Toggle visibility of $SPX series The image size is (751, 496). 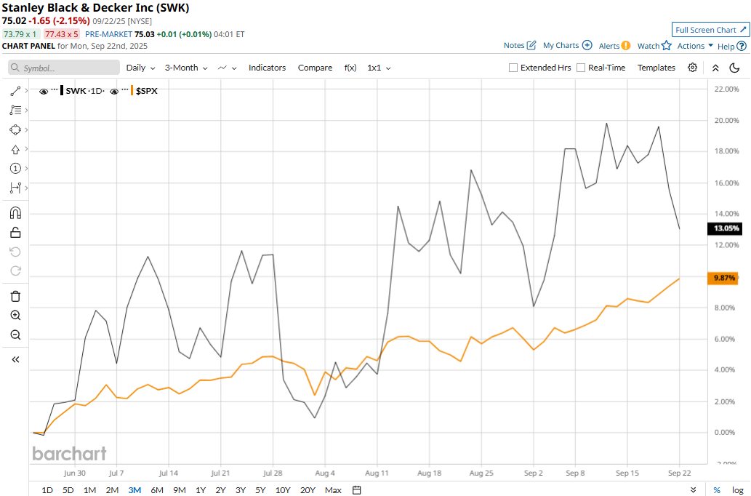click(x=114, y=91)
